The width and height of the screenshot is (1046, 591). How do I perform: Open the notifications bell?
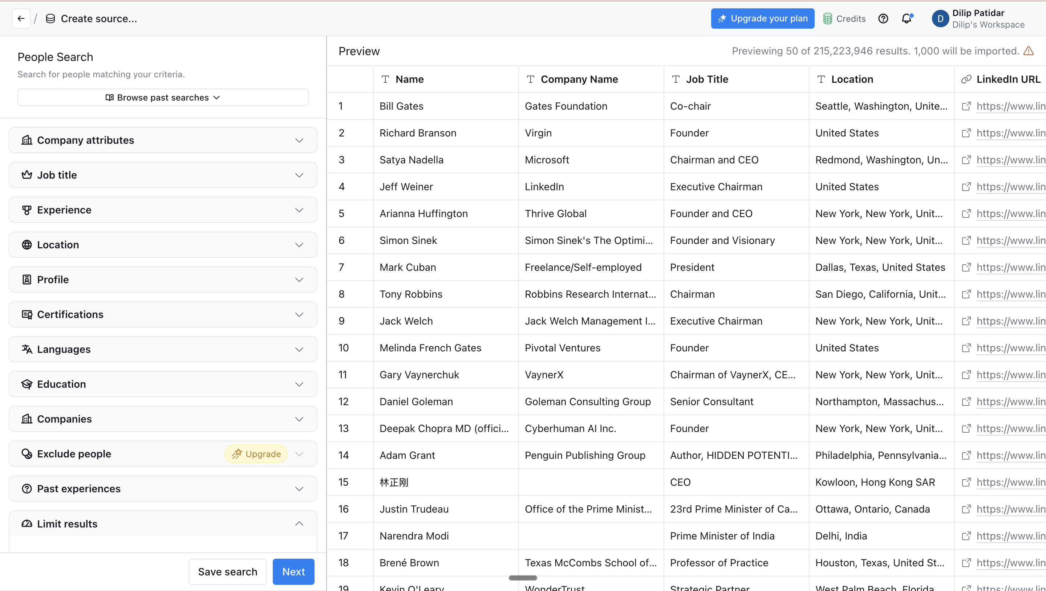pos(906,19)
